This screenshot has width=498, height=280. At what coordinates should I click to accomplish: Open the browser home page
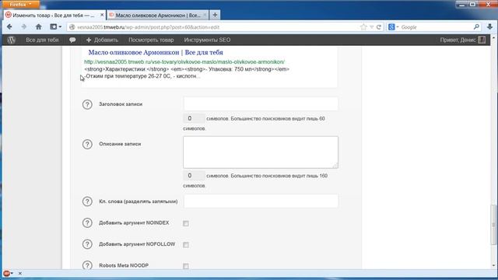[38, 27]
